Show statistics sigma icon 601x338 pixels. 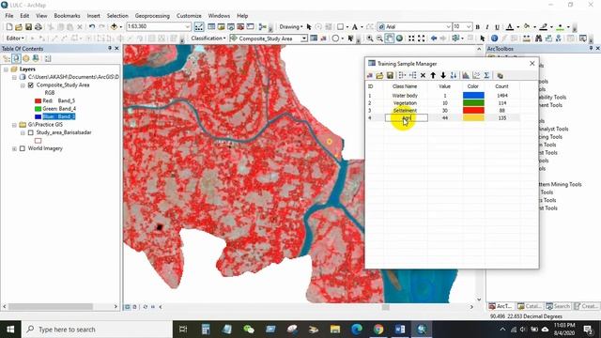(x=486, y=75)
